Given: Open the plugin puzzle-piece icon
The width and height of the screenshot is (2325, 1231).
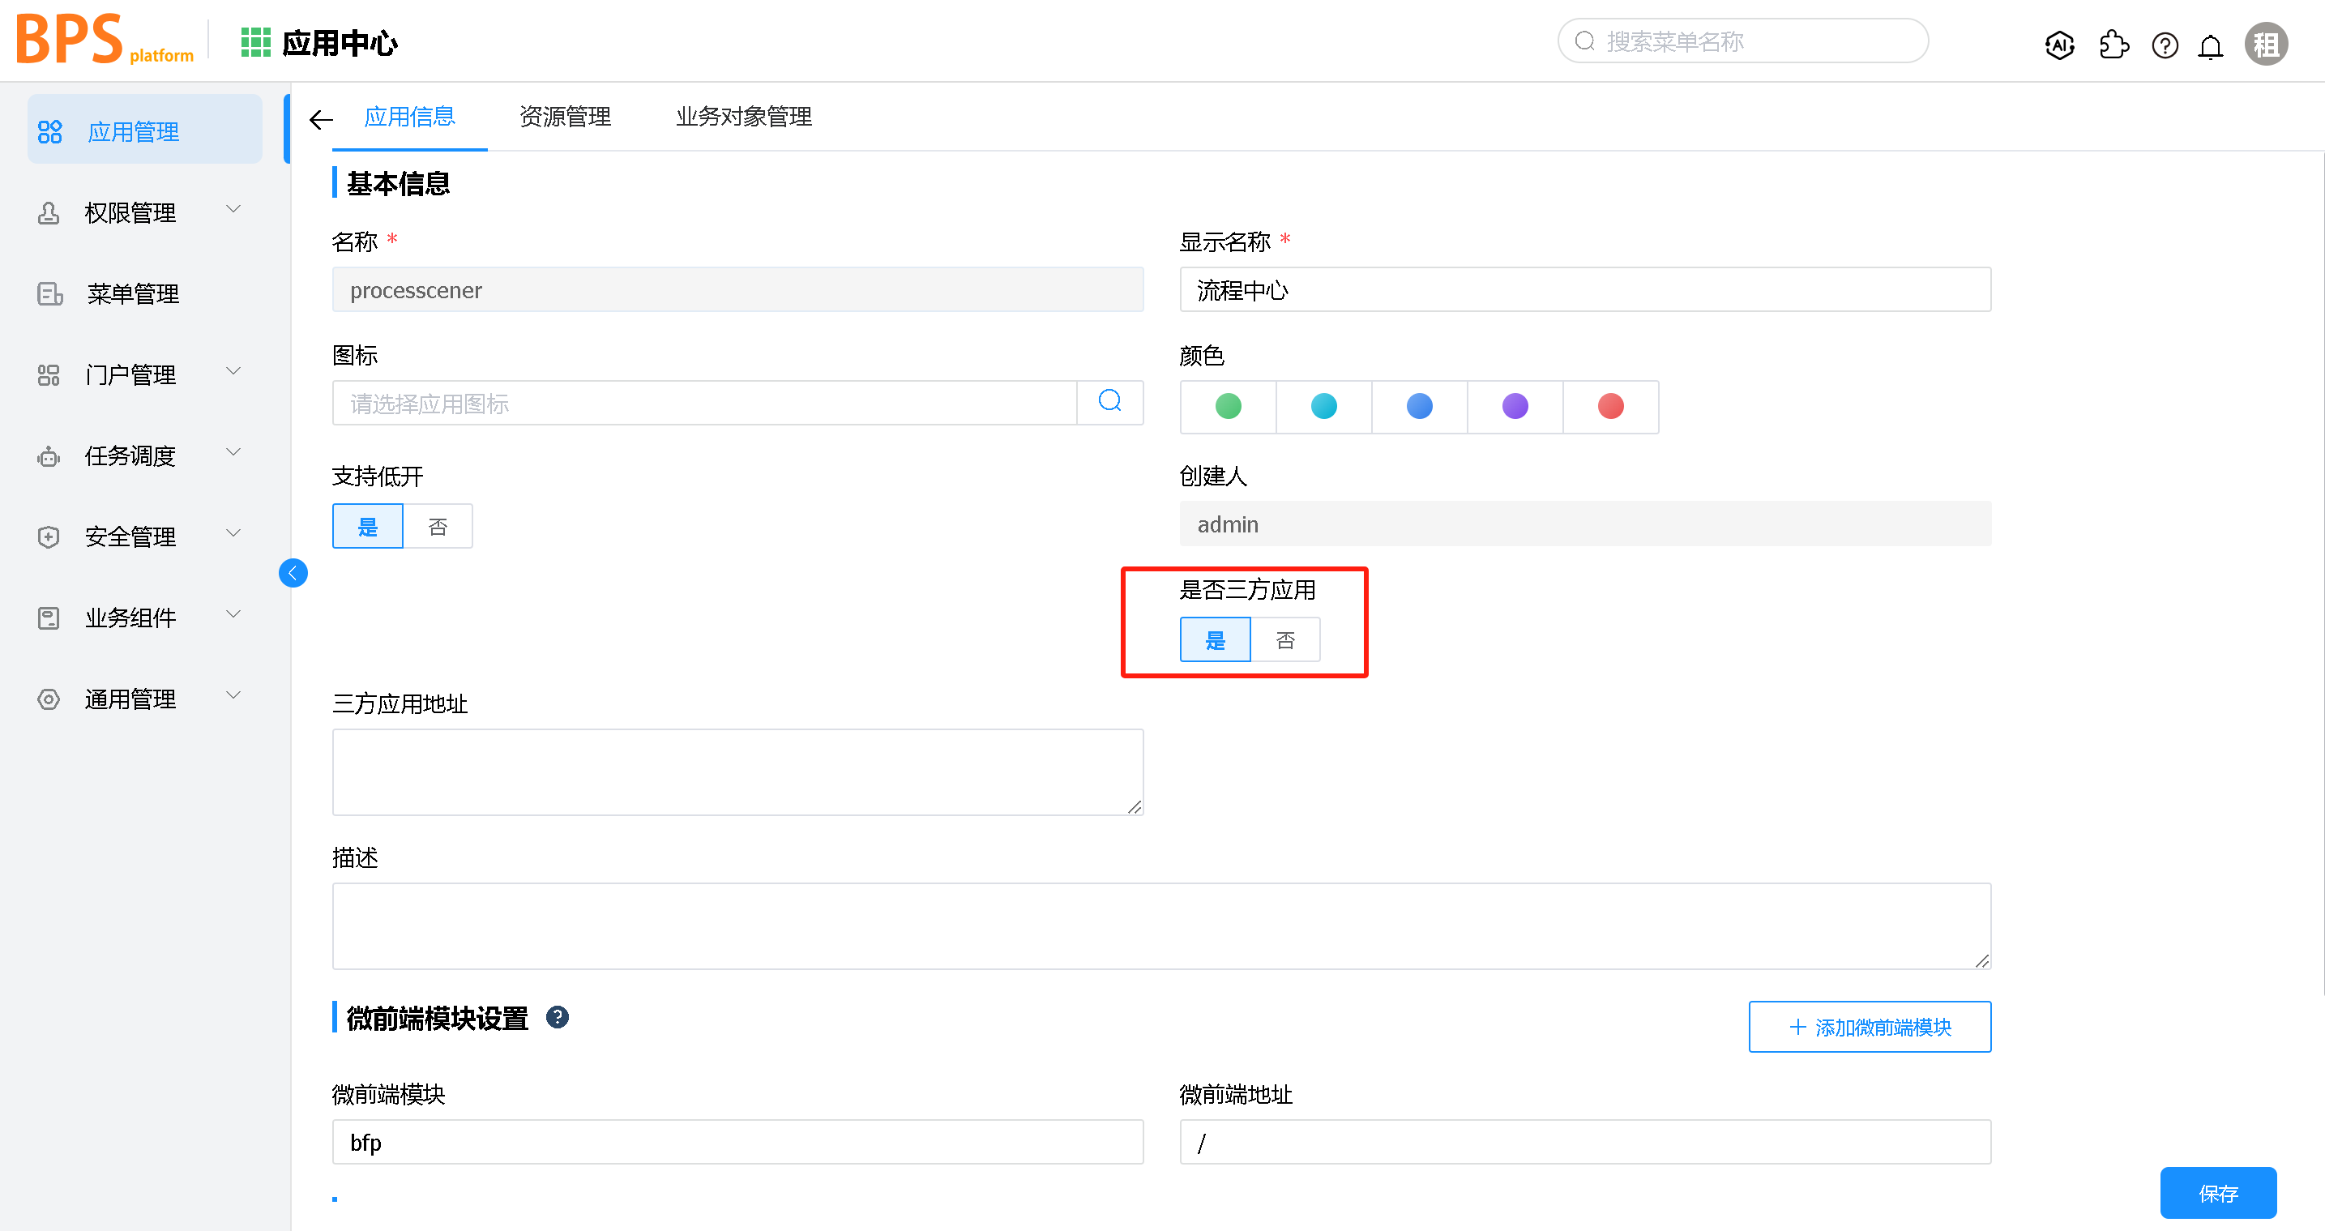Looking at the screenshot, I should (2113, 45).
